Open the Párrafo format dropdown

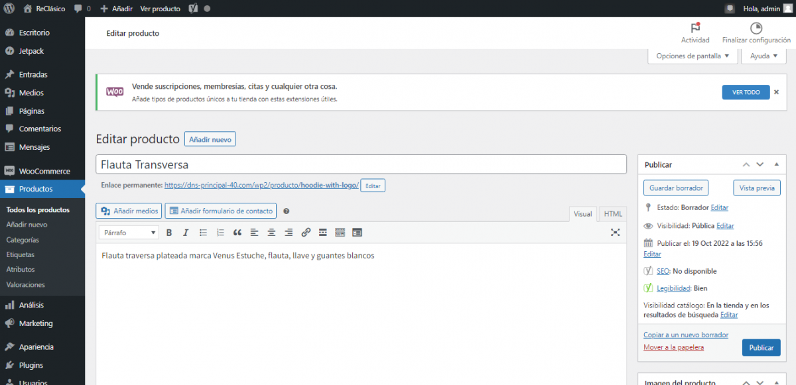(129, 233)
